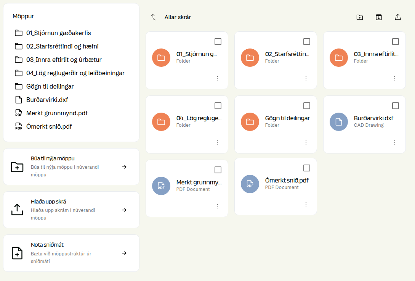Viewport: 415px width, 281px height.
Task: Tick the checkbox on Burðarvirki.dxf card
Action: click(x=396, y=106)
